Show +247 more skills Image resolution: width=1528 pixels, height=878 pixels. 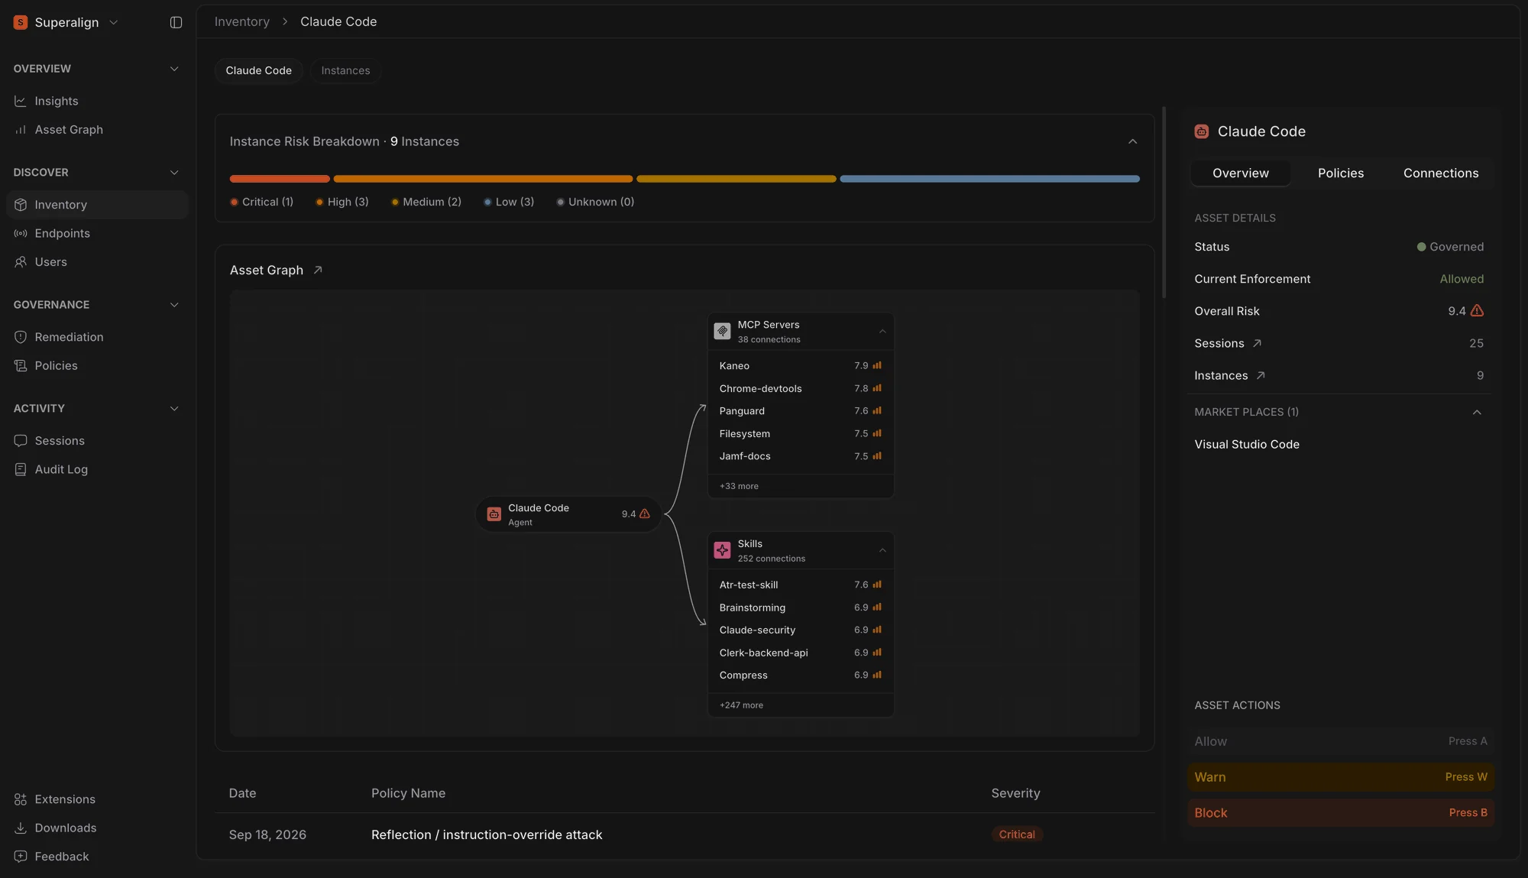(741, 705)
